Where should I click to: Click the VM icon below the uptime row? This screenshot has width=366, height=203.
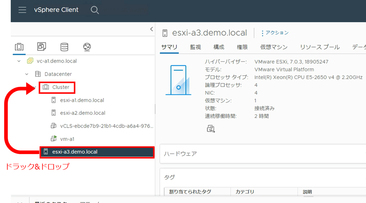coord(211,129)
